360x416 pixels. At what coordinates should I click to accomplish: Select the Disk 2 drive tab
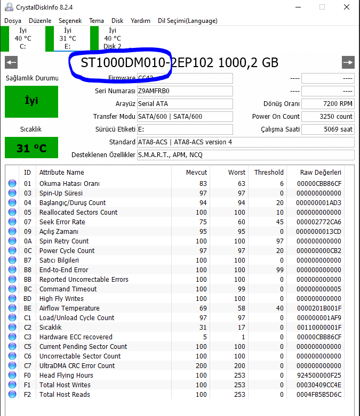tap(108, 38)
